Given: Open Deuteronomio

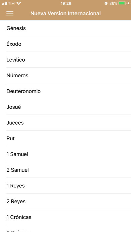Looking at the screenshot, I should [65, 91].
